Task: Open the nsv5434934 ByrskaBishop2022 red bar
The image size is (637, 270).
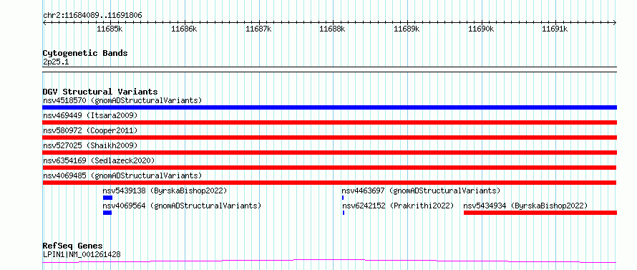Action: [540, 213]
